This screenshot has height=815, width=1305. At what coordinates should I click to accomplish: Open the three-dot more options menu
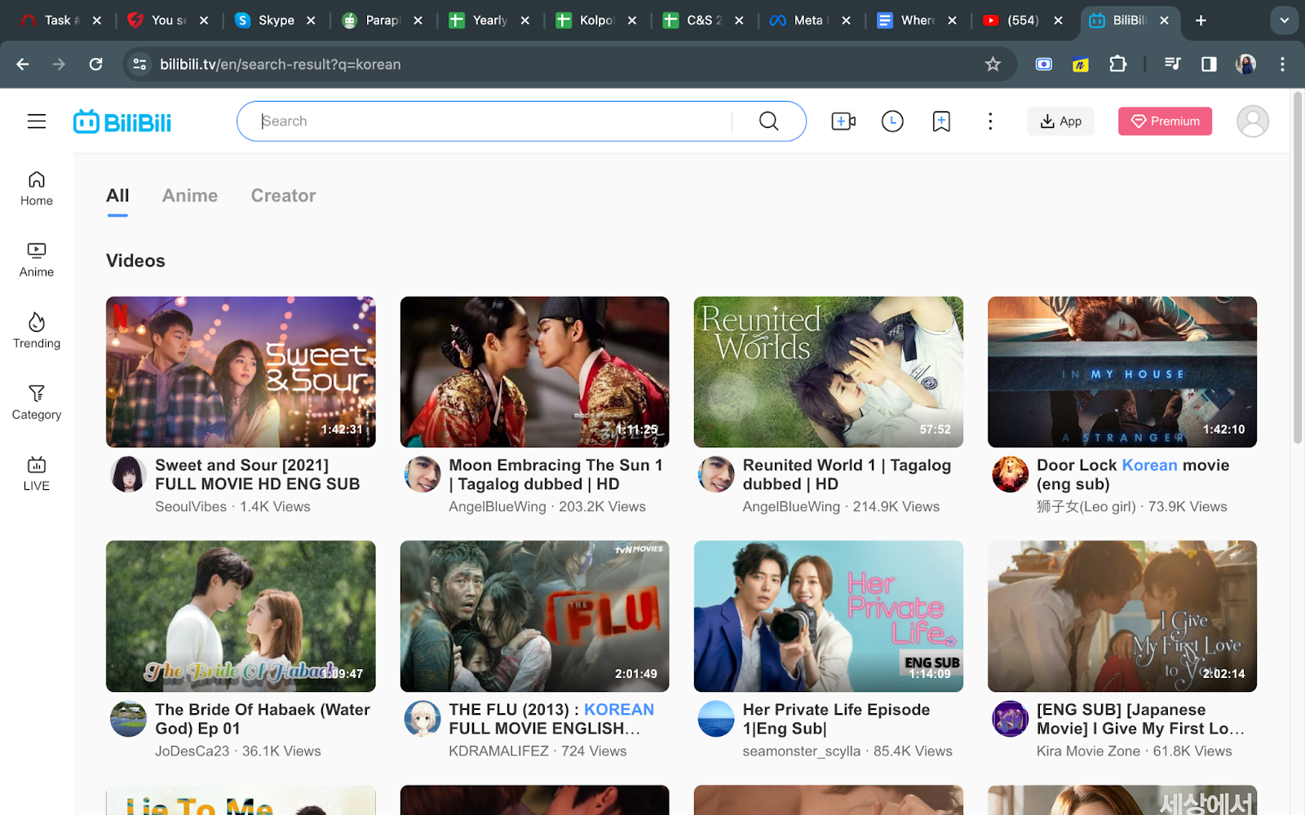(990, 121)
